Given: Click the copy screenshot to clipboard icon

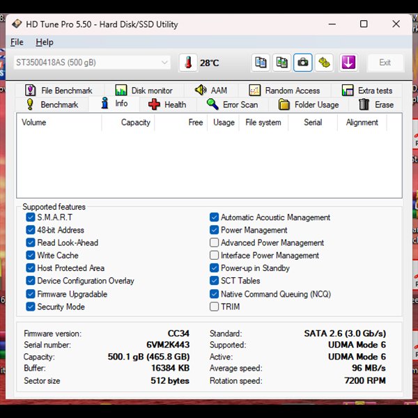Looking at the screenshot, I should click(281, 63).
